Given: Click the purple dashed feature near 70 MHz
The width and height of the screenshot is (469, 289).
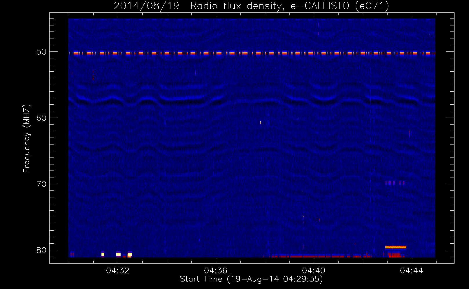Looking at the screenshot, I should 395,183.
